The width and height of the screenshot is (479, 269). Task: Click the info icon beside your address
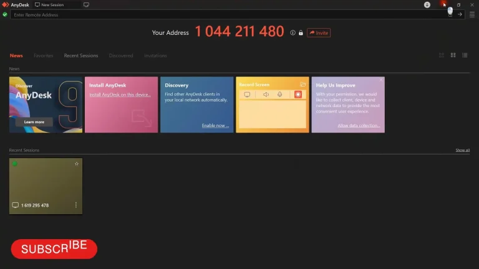[x=293, y=32]
